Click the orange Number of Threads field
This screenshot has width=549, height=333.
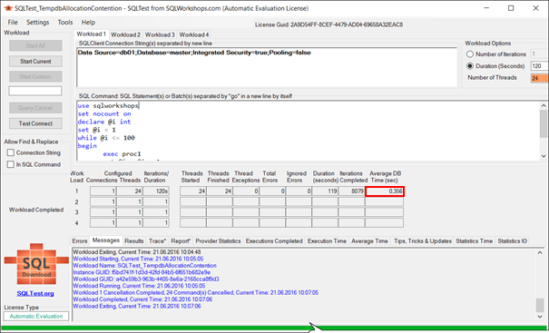tap(540, 78)
